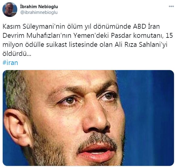The height and width of the screenshot is (168, 177).
Task: Expand the attached photo in the tweet
Action: pyautogui.click(x=88, y=118)
